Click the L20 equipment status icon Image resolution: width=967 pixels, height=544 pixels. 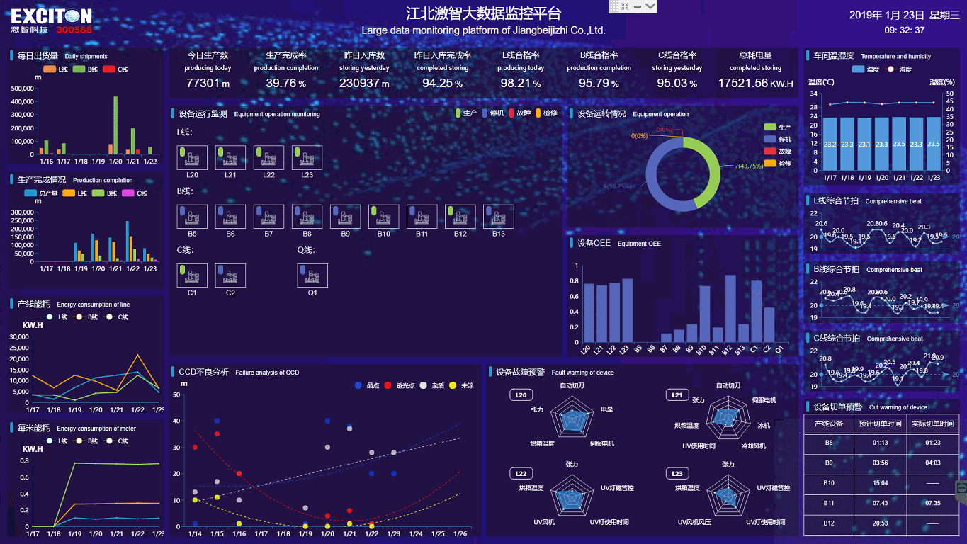192,157
